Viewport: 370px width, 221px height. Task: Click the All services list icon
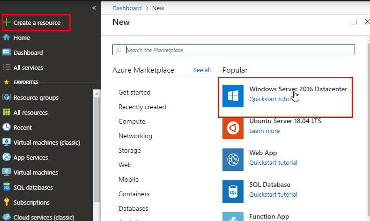(7, 67)
